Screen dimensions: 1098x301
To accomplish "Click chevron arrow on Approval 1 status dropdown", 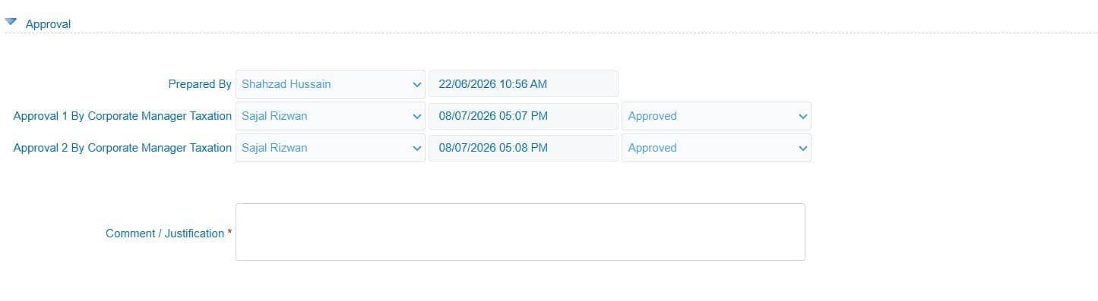I will [802, 116].
